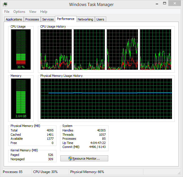Close the Windows Task Manager window
This screenshot has height=177, width=183.
(x=175, y=3)
